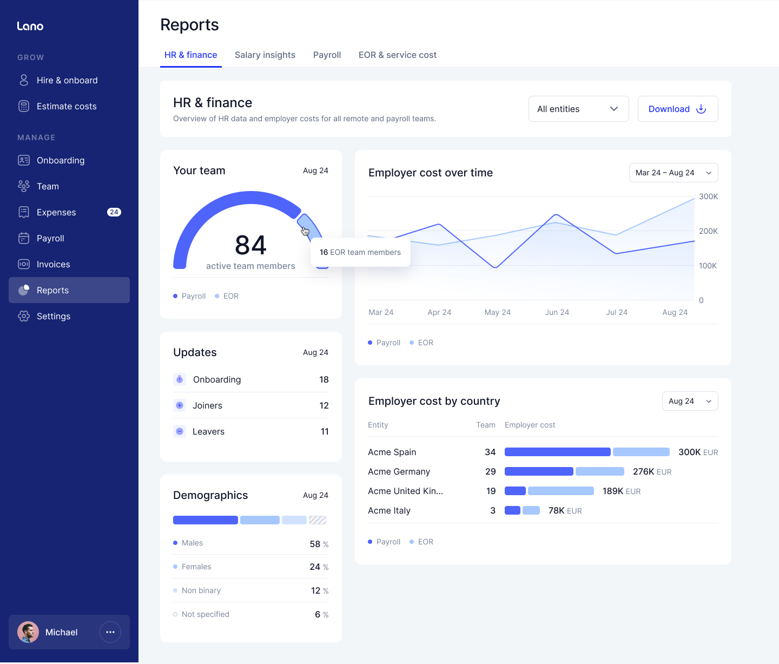Select the Team icon in sidebar
This screenshot has width=779, height=664.
[x=24, y=186]
